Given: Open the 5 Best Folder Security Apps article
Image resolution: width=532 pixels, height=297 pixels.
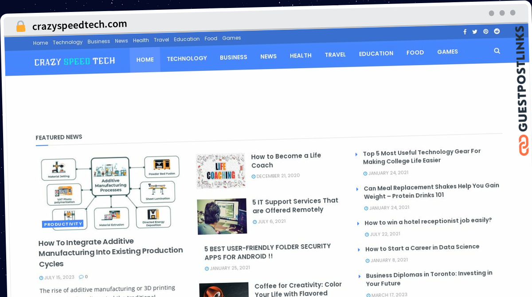Looking at the screenshot, I should point(267,251).
